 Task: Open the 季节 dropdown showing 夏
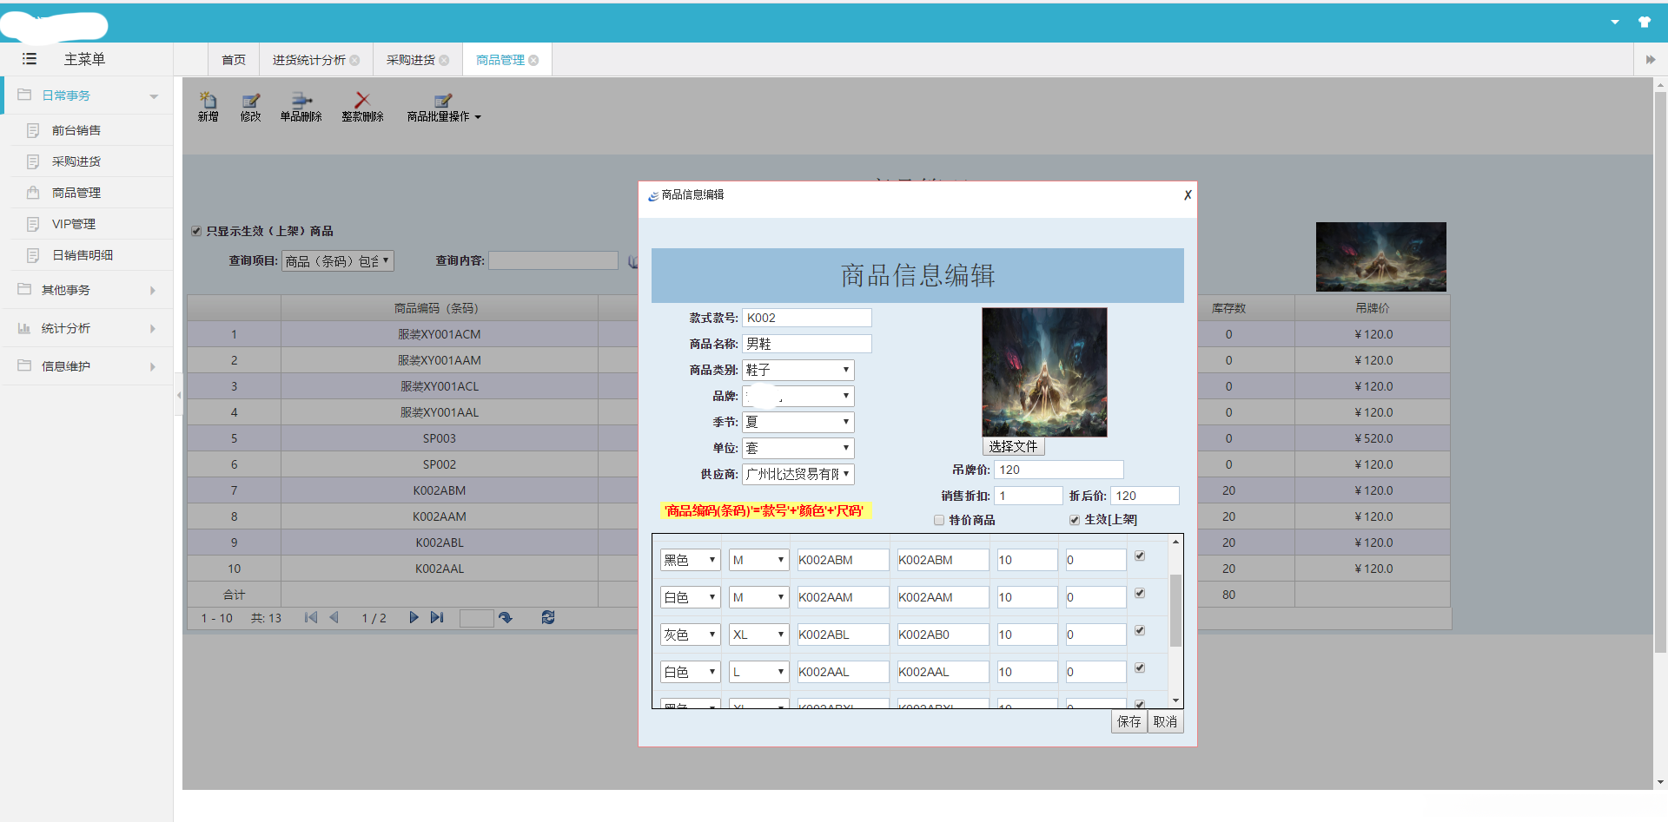[798, 422]
